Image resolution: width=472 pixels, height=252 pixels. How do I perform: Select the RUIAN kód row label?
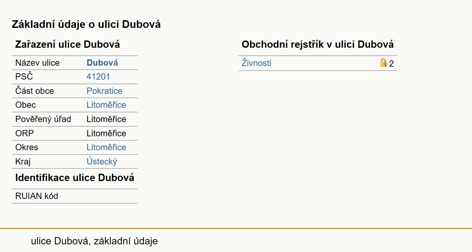[x=37, y=196]
